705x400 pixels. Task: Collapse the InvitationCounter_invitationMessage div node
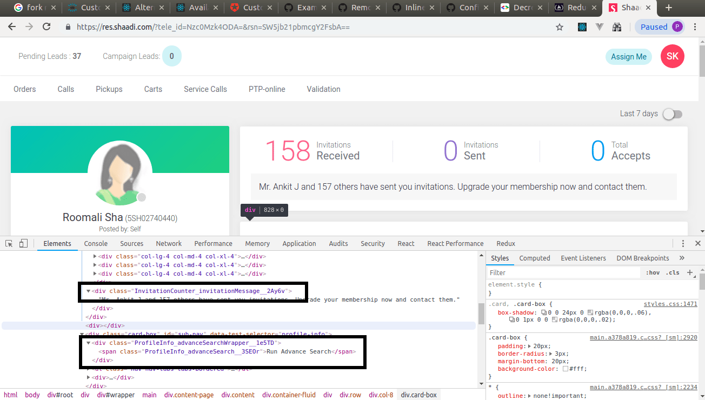(x=88, y=291)
